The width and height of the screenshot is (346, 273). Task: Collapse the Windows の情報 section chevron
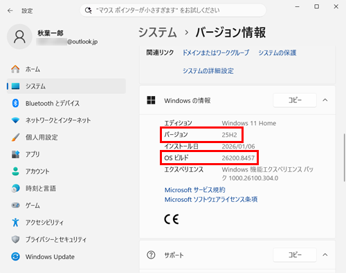[x=325, y=100]
